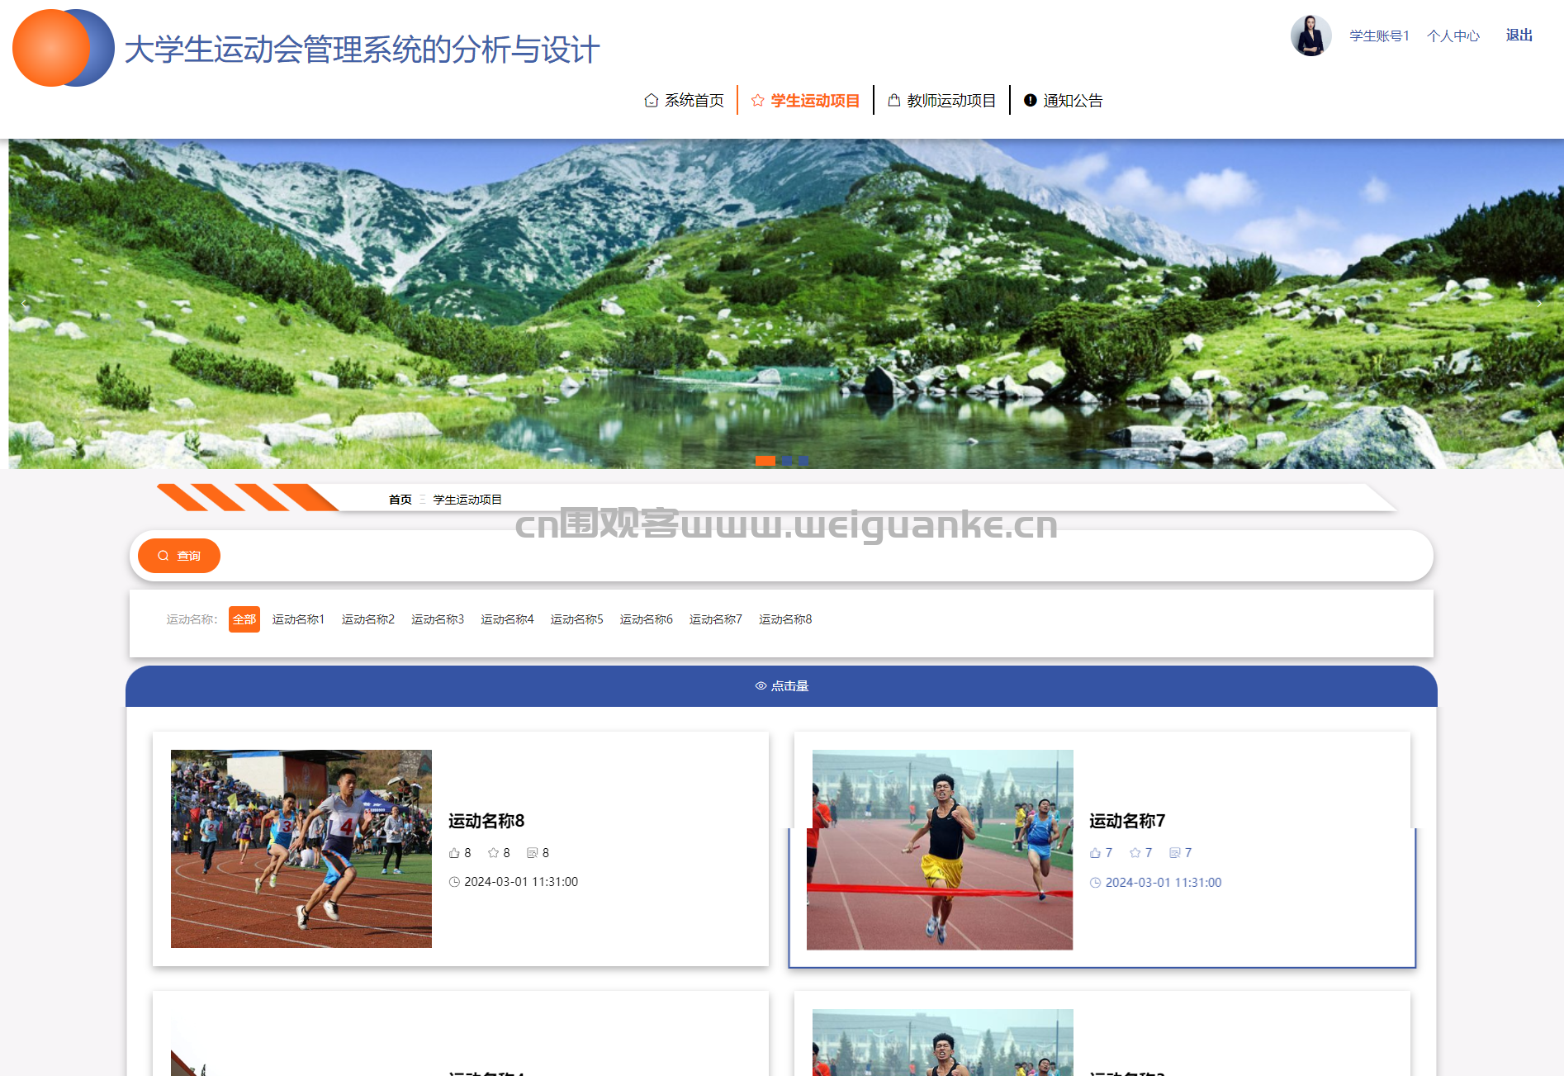Click the comment icon on 运动名称7 card

[x=1174, y=853]
